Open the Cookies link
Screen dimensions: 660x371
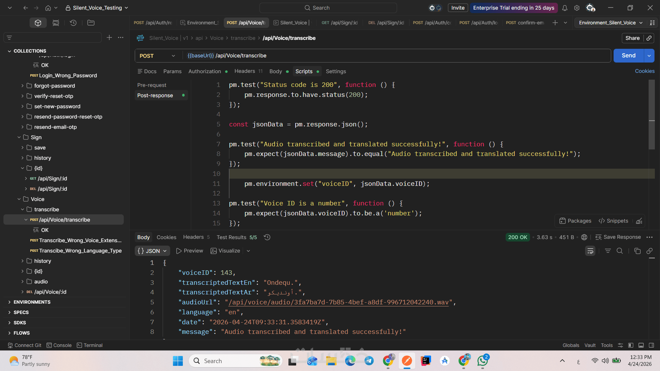(645, 71)
